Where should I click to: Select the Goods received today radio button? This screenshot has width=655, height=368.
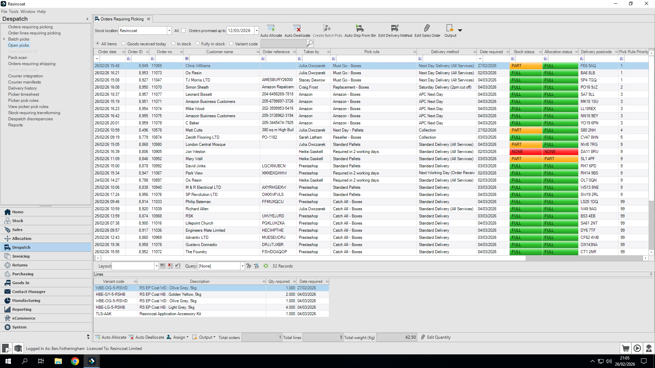(124, 44)
